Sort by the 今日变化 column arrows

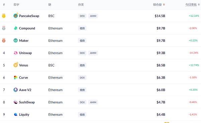pos(199,5)
